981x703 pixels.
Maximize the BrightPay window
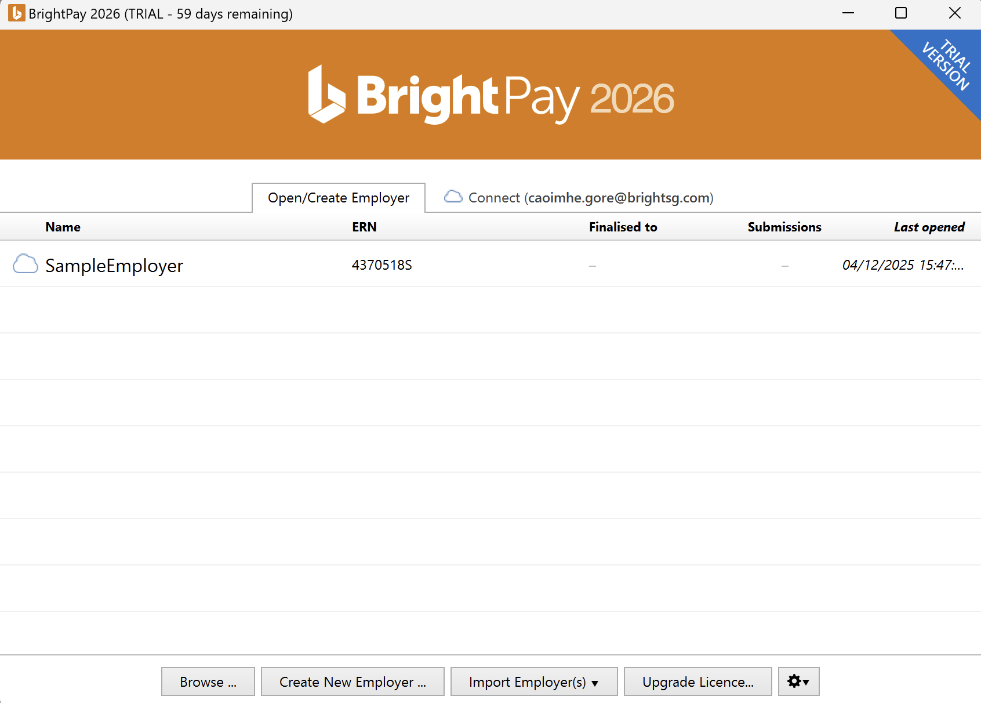tap(900, 13)
